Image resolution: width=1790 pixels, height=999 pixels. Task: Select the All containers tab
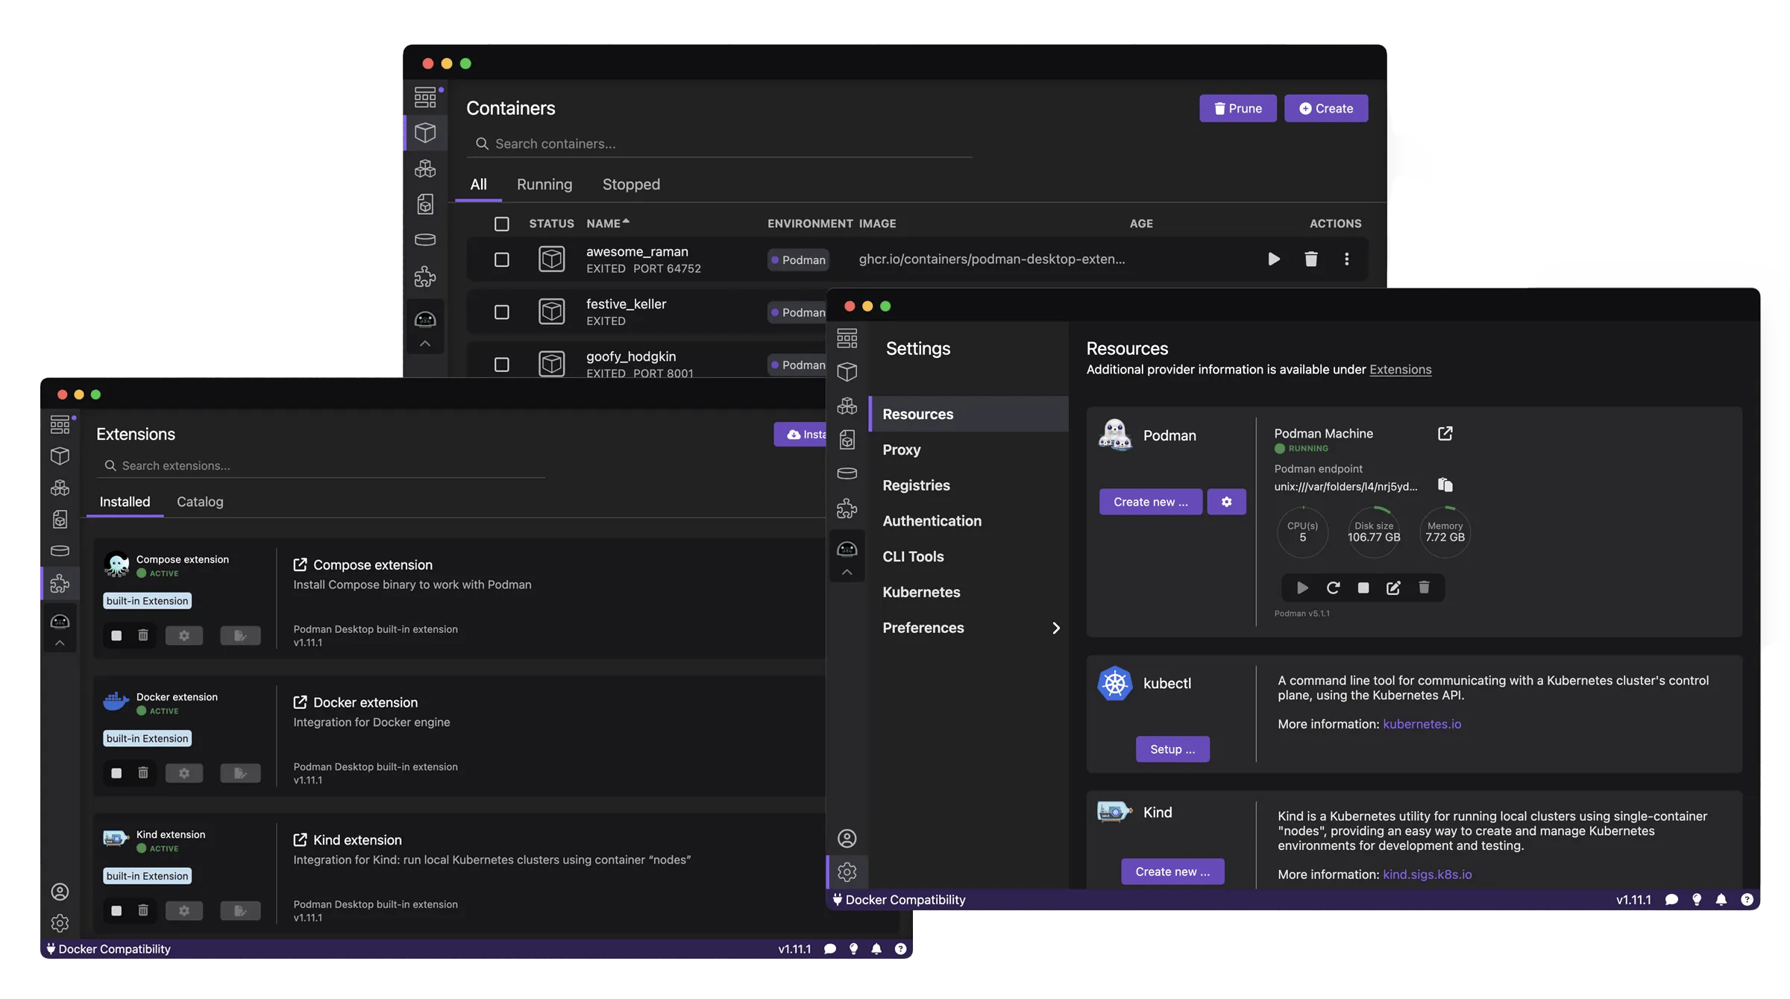(x=478, y=184)
